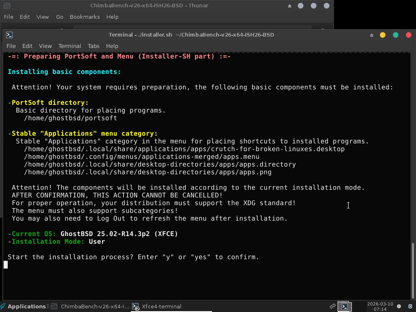
Task: Click the Thunar folder icon in title bar
Action: tap(6, 6)
